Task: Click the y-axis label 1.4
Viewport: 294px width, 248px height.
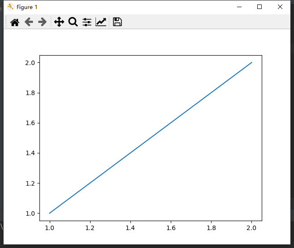Action: point(30,153)
